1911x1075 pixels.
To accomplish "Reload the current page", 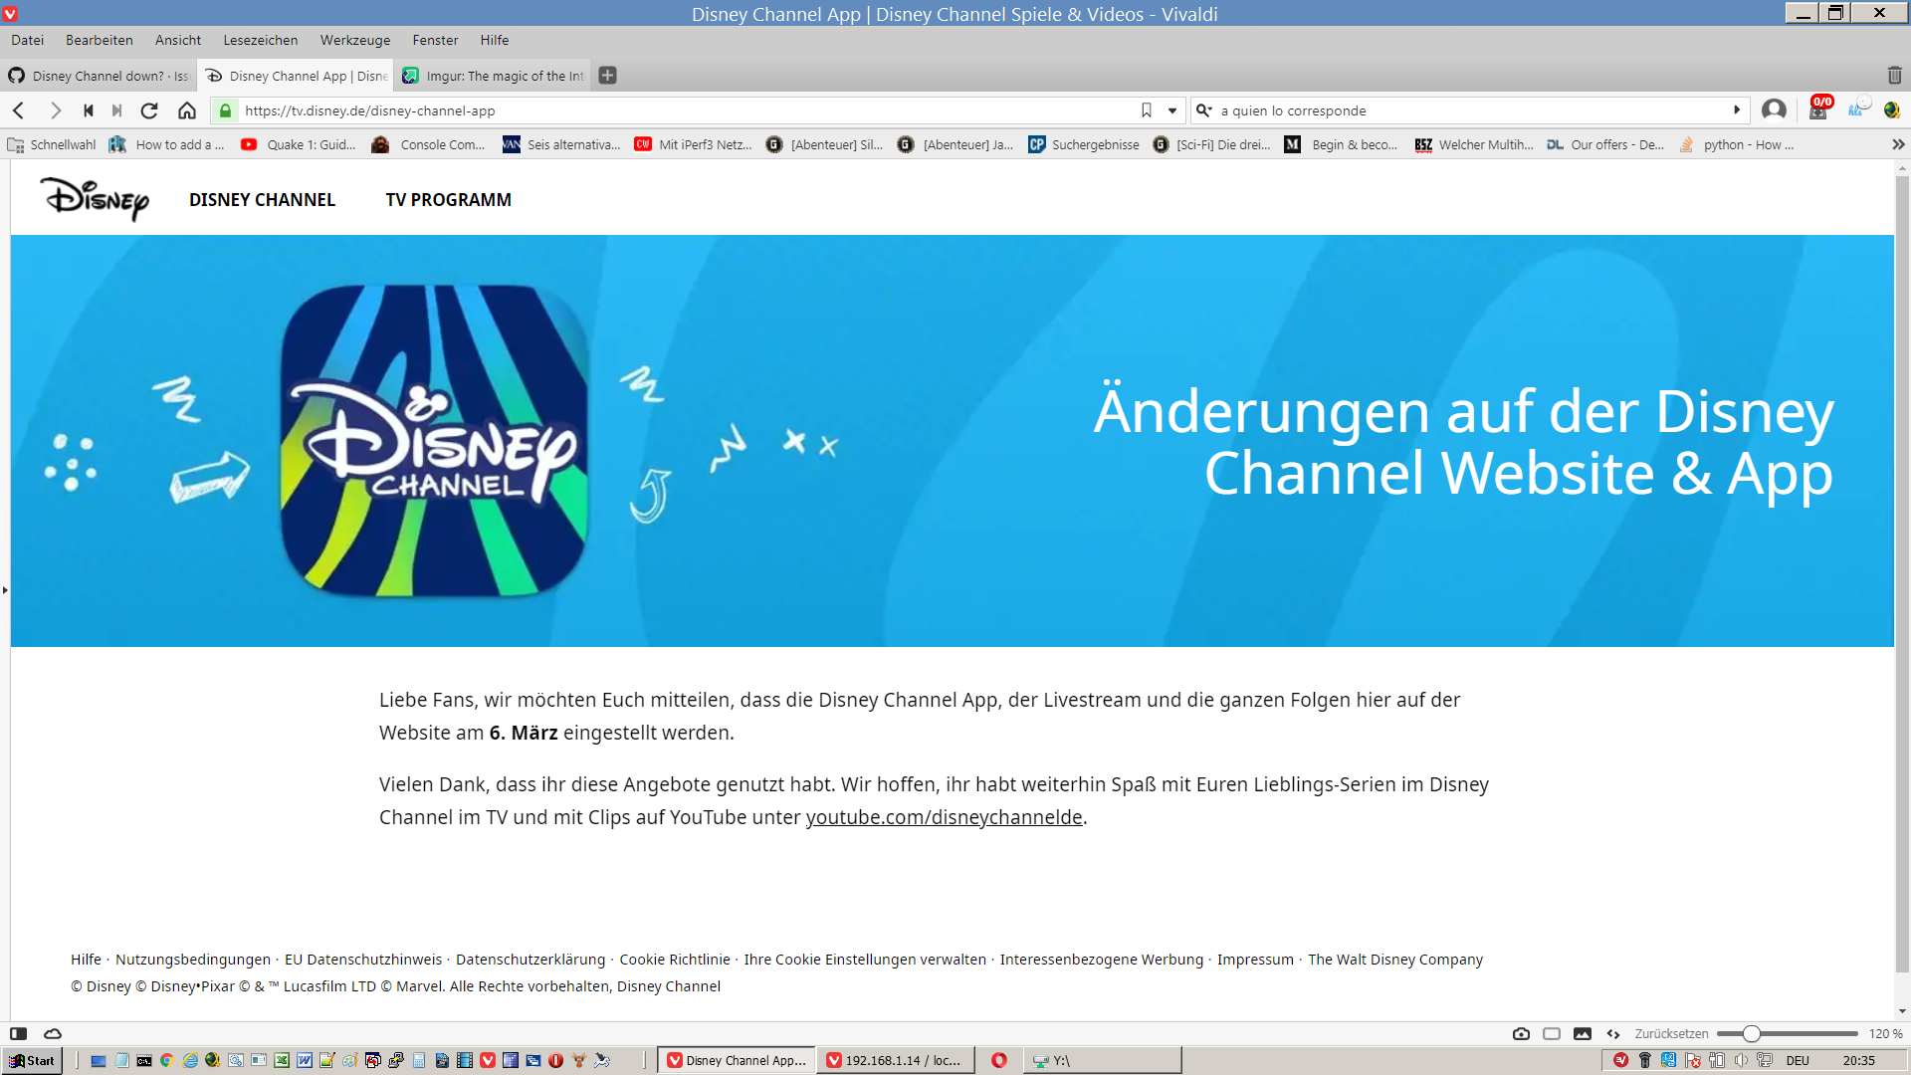I will click(149, 110).
